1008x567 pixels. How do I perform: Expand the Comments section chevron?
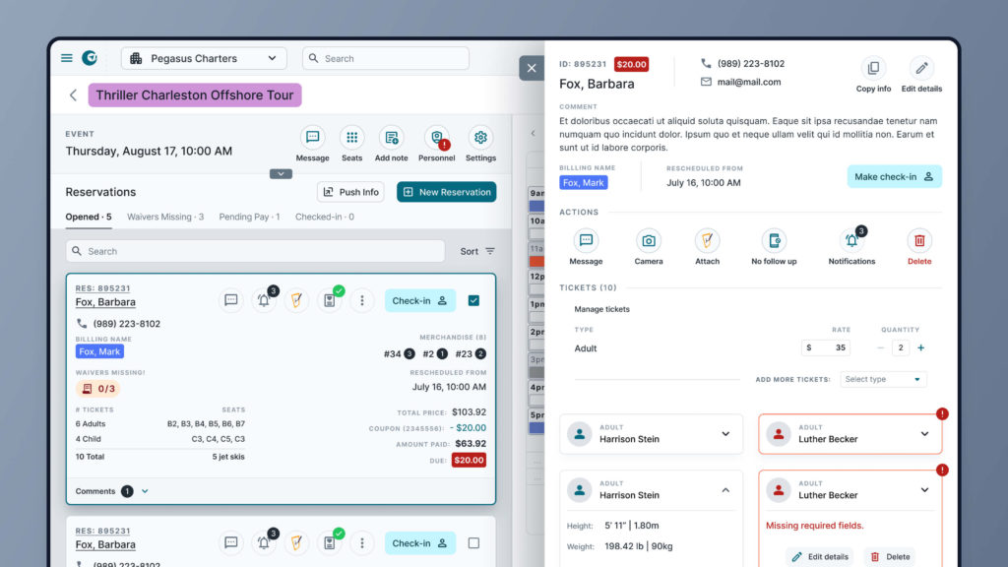click(145, 491)
